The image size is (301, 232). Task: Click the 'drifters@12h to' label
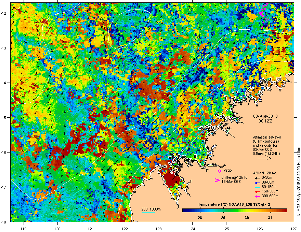click(234, 177)
